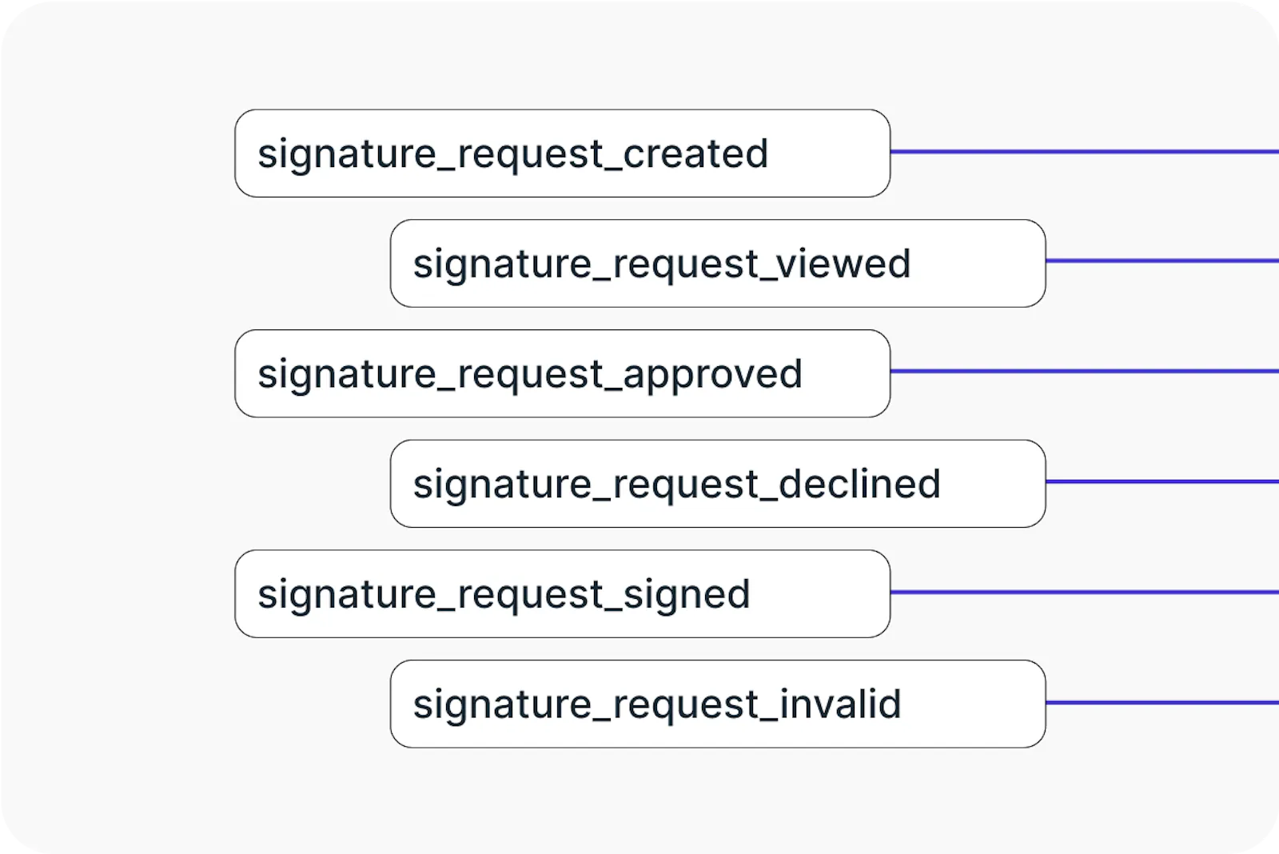
Task: Click the word "signed" in the fifth label
Action: [x=686, y=594]
